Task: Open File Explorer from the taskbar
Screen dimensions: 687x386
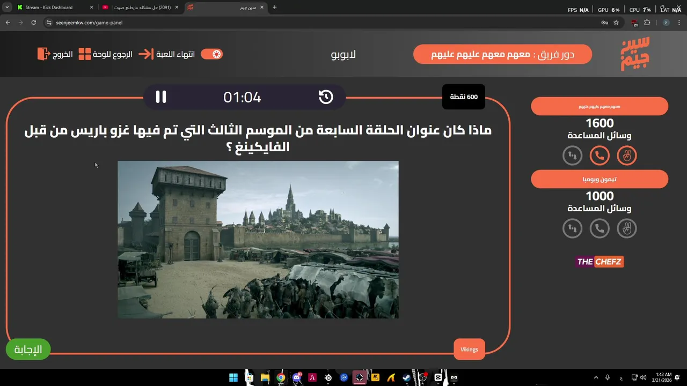Action: (265, 377)
